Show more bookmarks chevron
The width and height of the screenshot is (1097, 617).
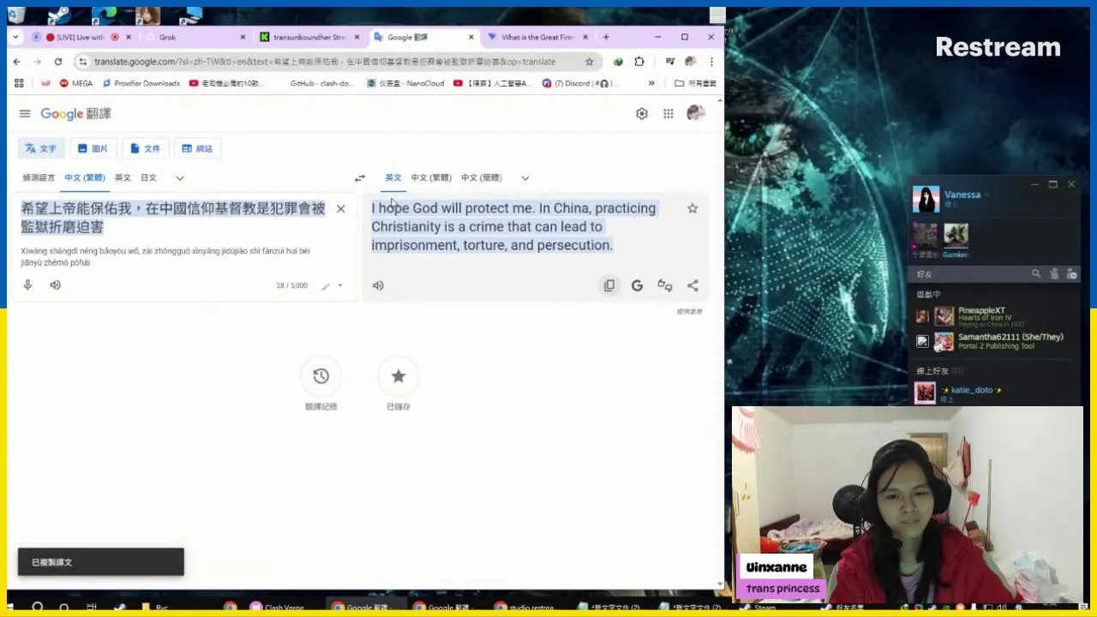point(651,84)
